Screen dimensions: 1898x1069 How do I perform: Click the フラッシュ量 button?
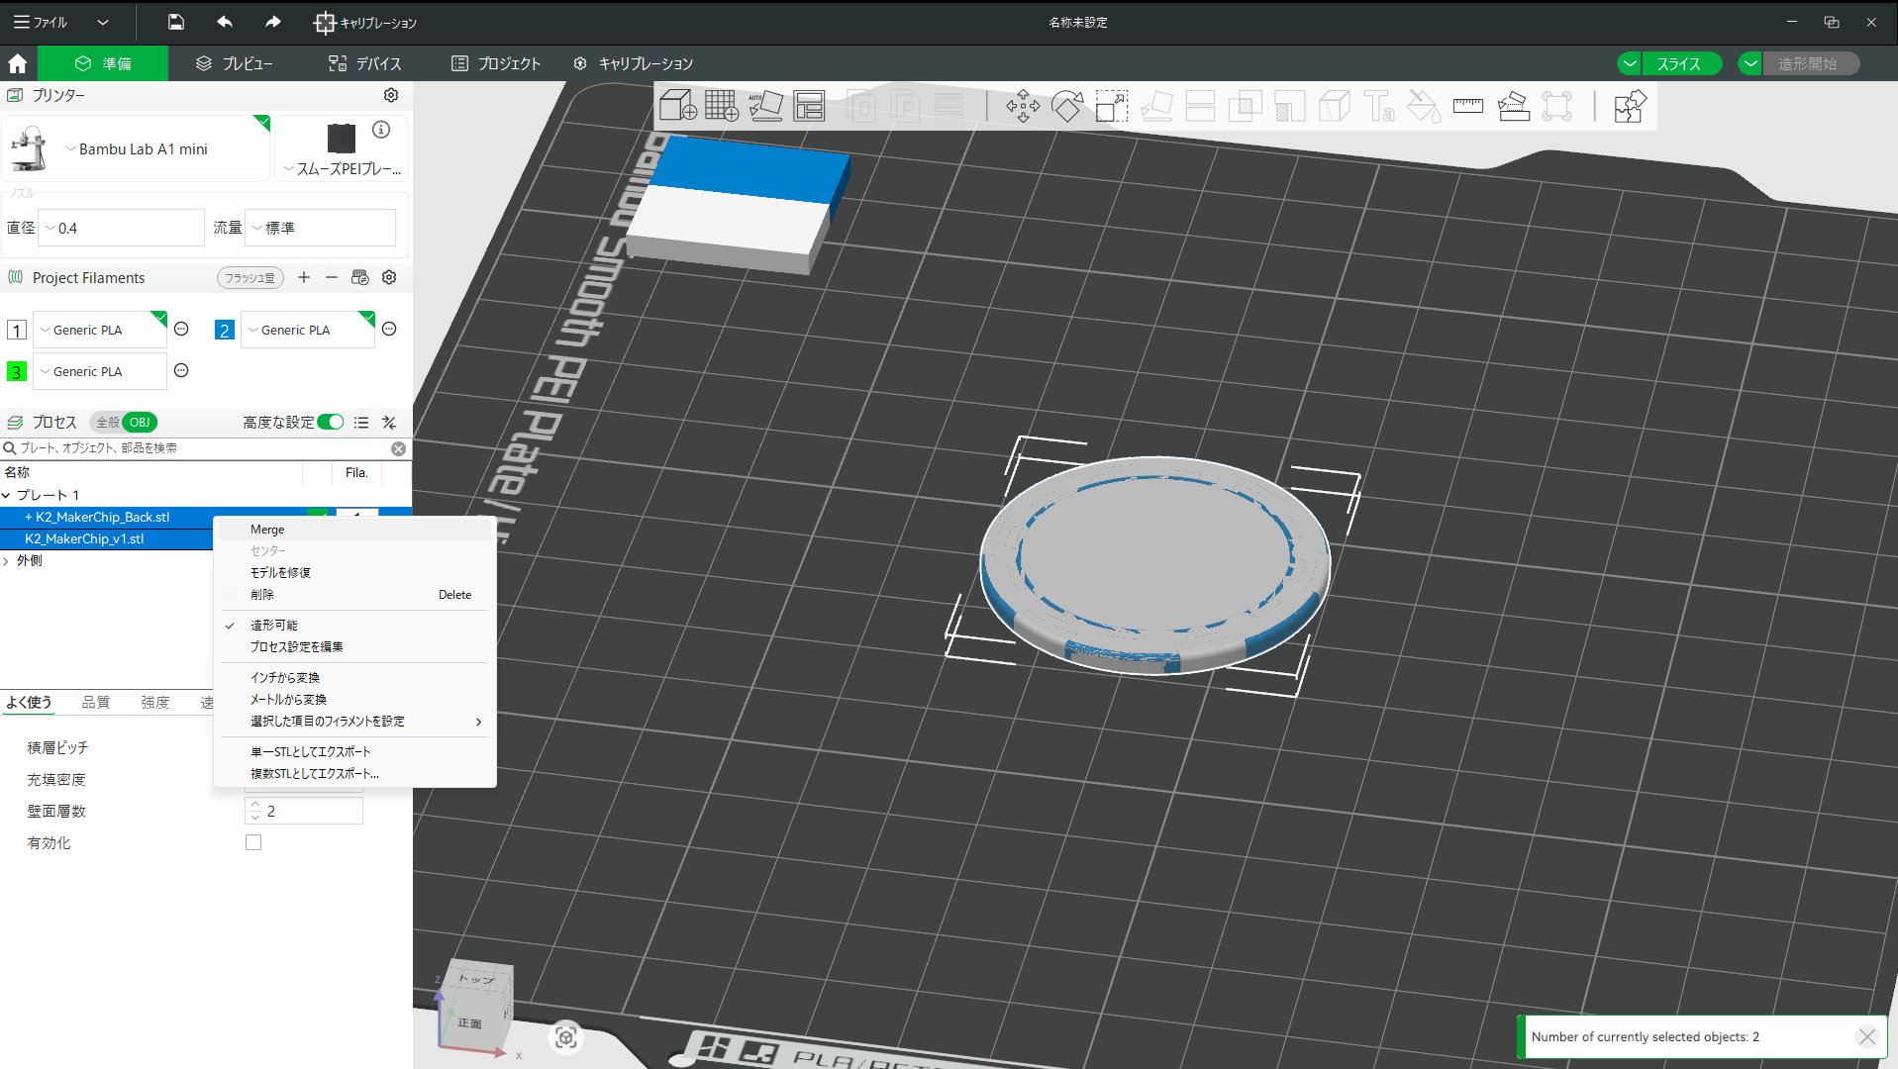coord(250,278)
